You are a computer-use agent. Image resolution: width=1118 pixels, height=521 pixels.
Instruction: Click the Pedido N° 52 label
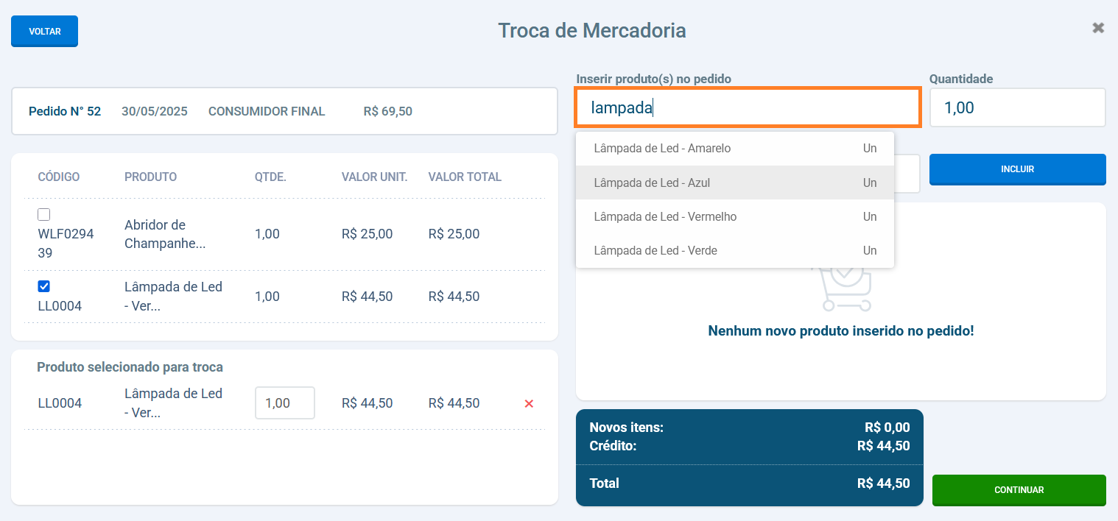coord(65,112)
